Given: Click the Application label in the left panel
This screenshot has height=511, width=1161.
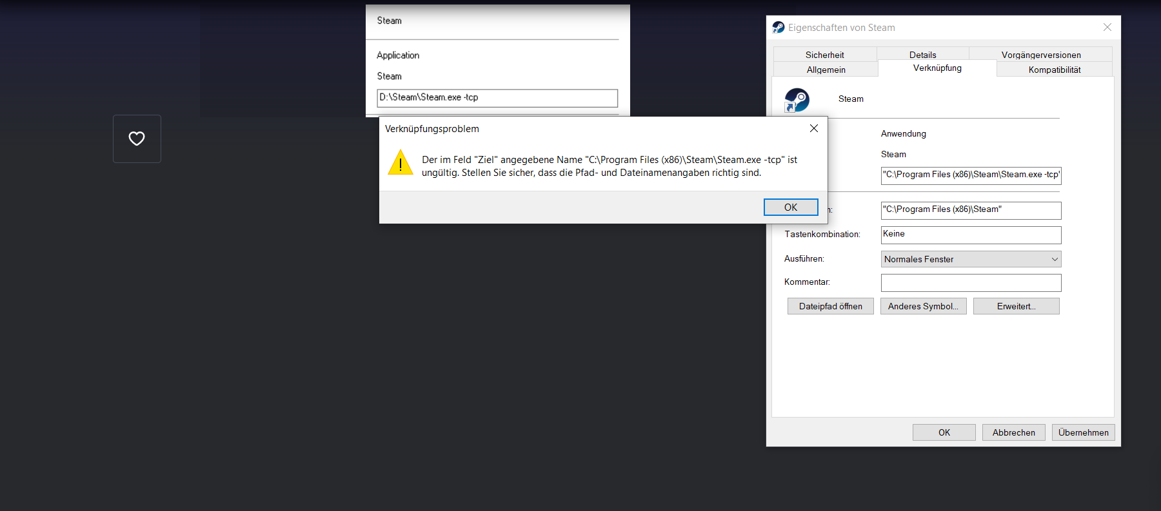Looking at the screenshot, I should (398, 55).
